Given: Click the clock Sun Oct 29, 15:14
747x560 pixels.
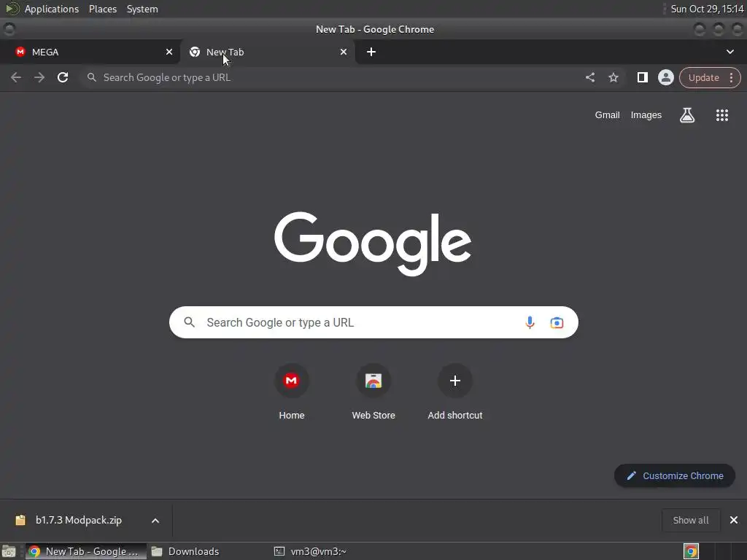Looking at the screenshot, I should pos(707,9).
